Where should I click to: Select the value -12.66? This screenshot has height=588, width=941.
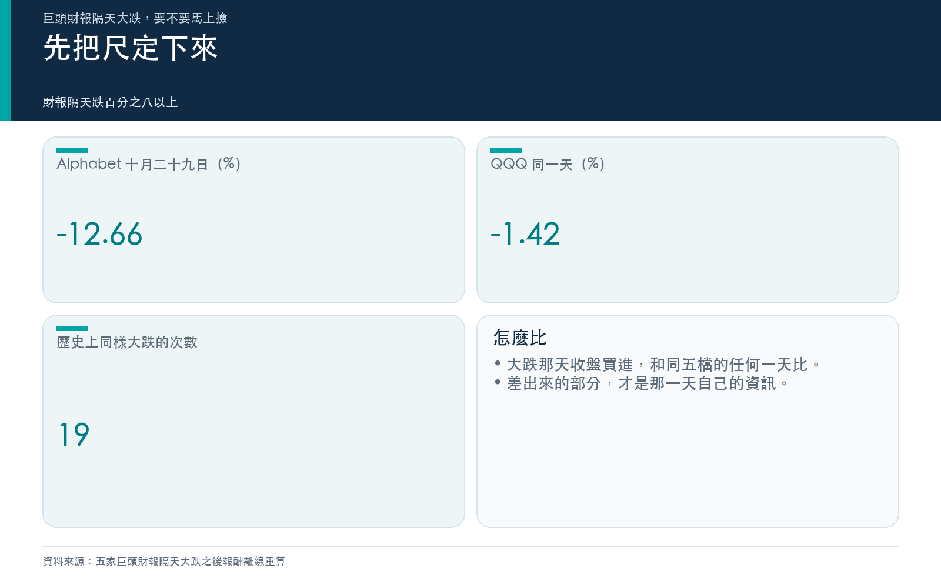(99, 234)
